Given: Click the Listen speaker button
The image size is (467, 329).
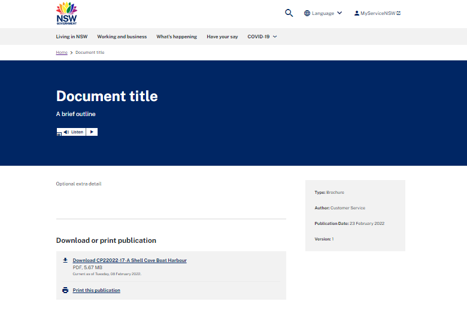Looking at the screenshot, I should click(x=74, y=132).
